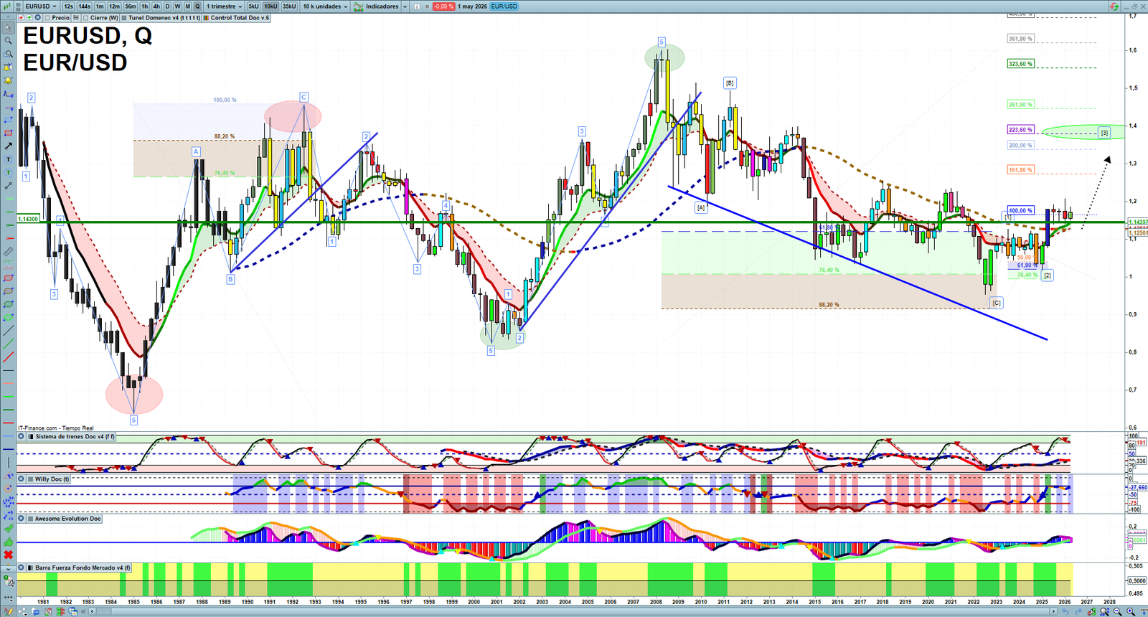Select the cursor pointer tool

8,28
